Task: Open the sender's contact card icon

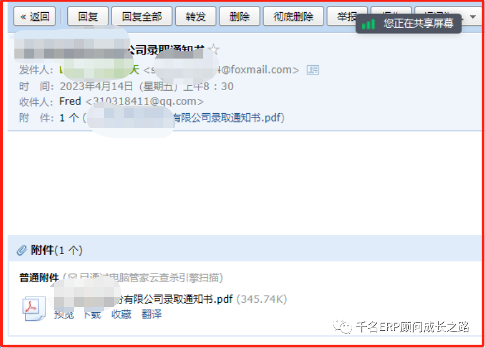Action: tap(313, 70)
